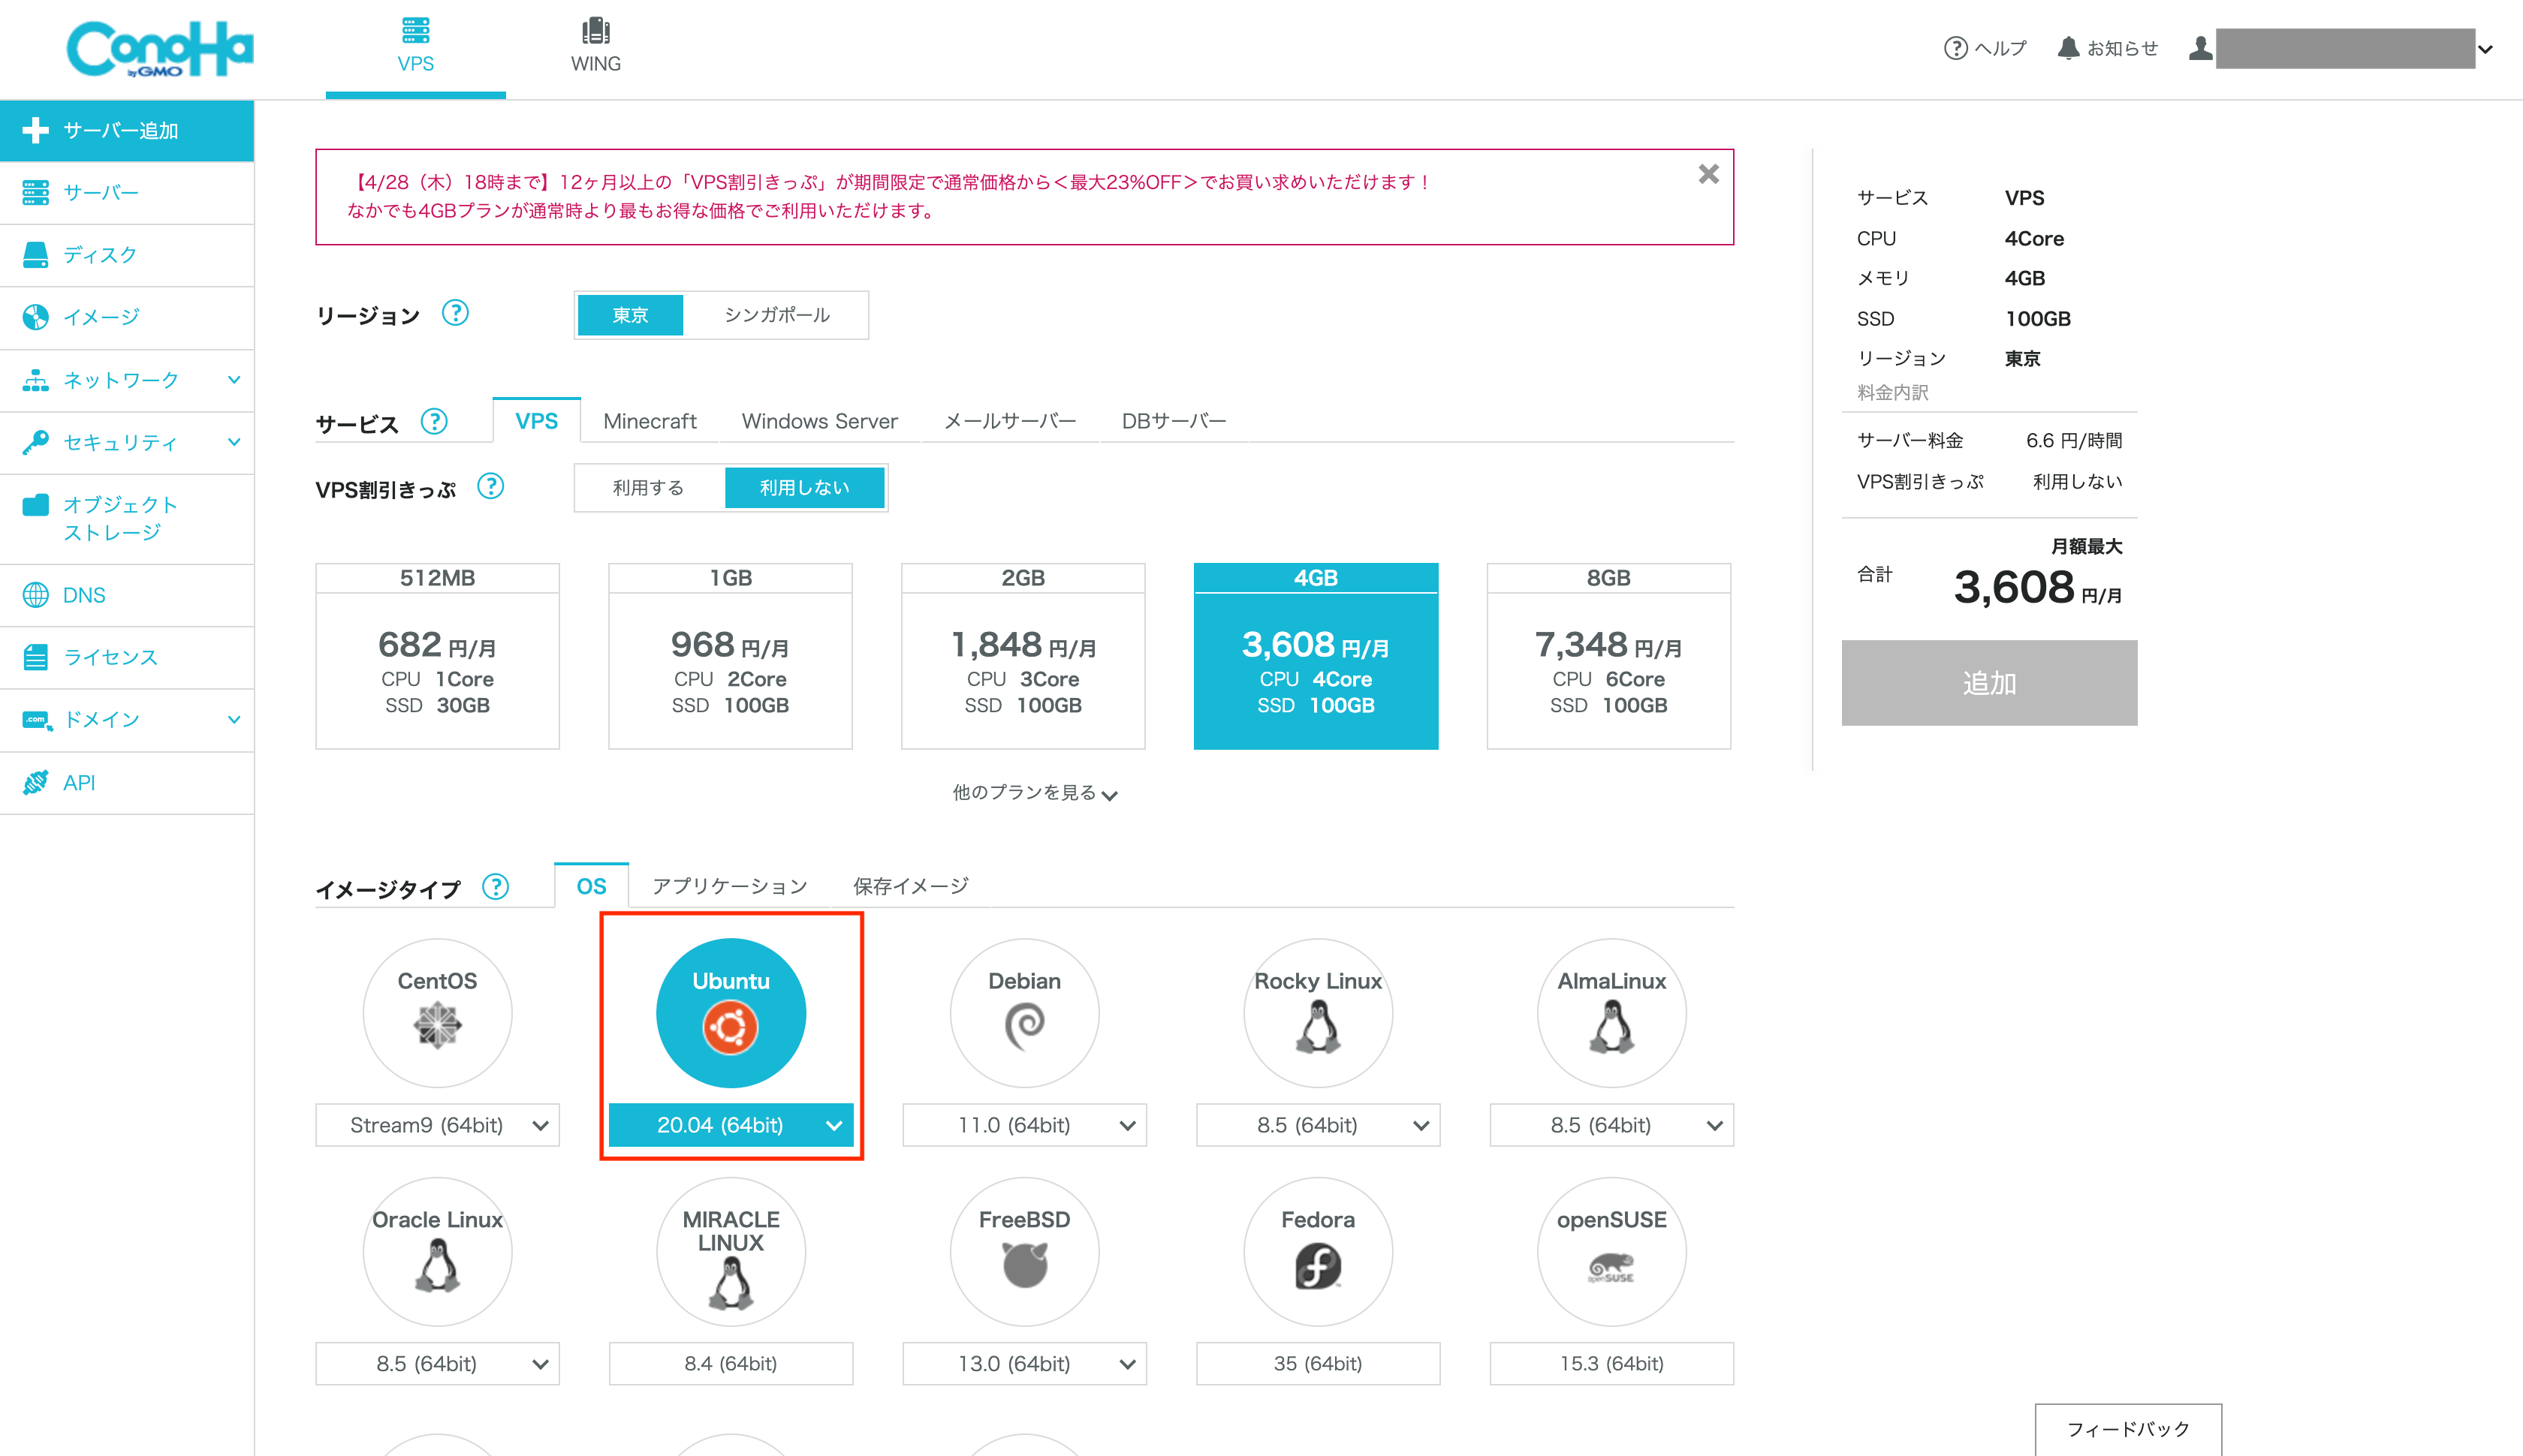Expand the ネットワーク sidebar menu
Image resolution: width=2523 pixels, height=1456 pixels.
pos(127,380)
